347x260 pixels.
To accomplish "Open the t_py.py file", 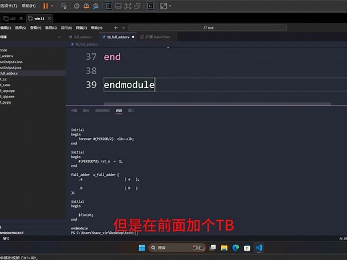I will coord(5,103).
